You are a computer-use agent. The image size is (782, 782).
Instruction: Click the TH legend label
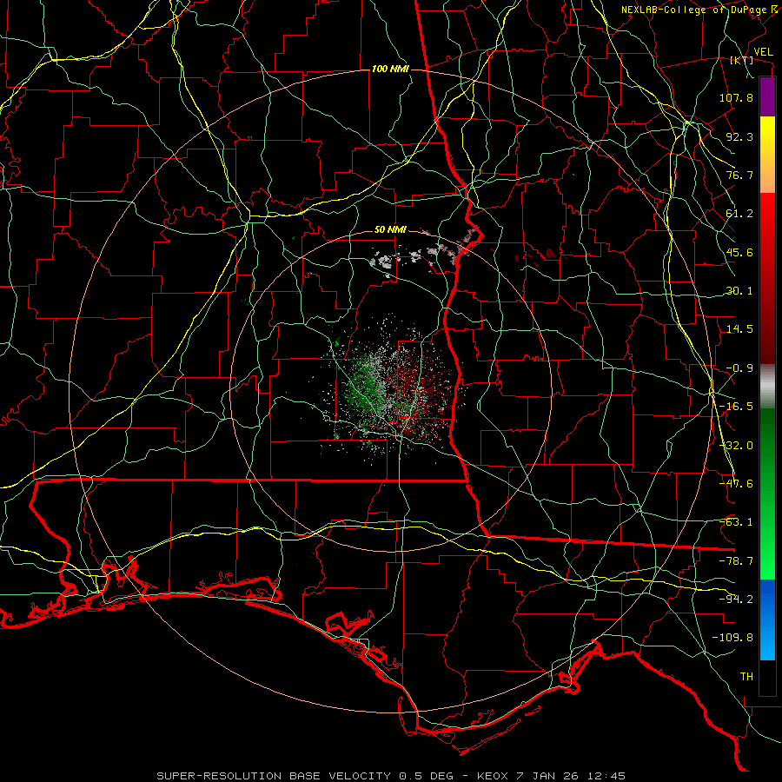(x=746, y=677)
